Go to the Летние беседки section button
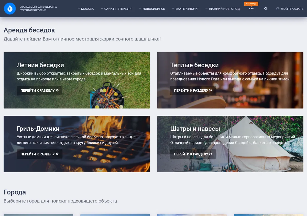Viewport: 307px width, 216px height. point(40,90)
